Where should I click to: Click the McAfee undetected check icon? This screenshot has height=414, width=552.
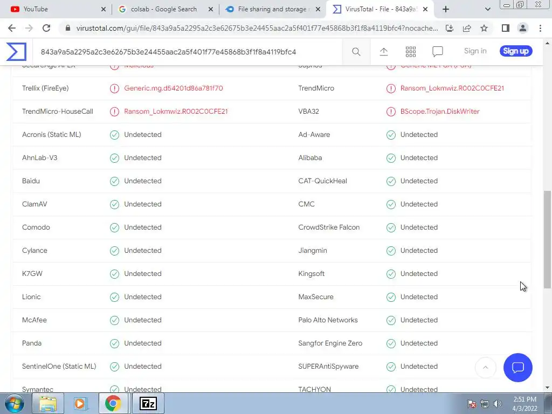point(114,320)
